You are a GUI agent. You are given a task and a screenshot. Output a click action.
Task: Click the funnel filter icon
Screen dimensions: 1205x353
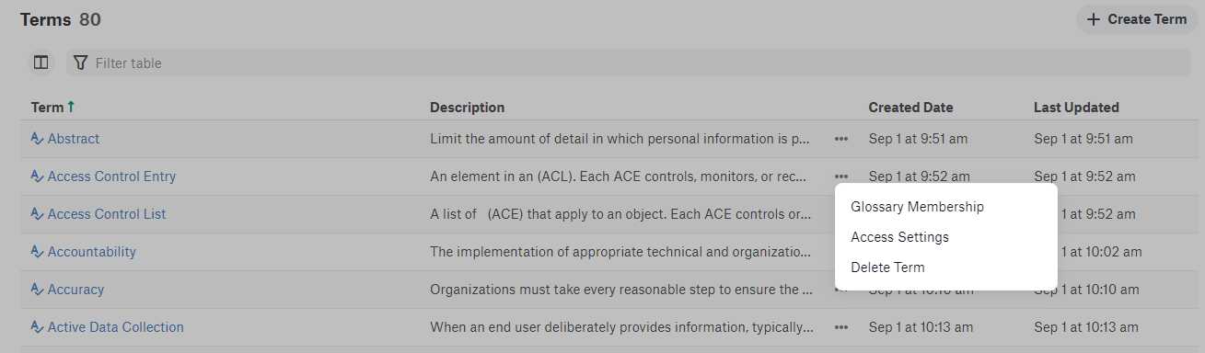point(81,63)
